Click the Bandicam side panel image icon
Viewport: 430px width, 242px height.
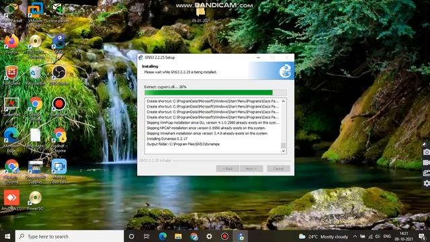coord(427,173)
